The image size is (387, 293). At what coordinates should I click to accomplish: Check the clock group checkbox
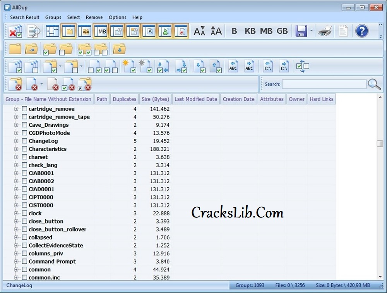[24, 213]
